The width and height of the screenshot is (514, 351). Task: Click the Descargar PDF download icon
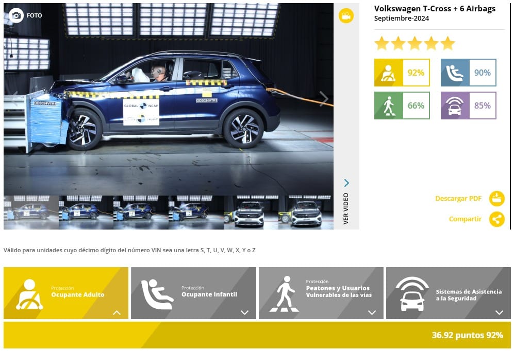click(x=496, y=199)
